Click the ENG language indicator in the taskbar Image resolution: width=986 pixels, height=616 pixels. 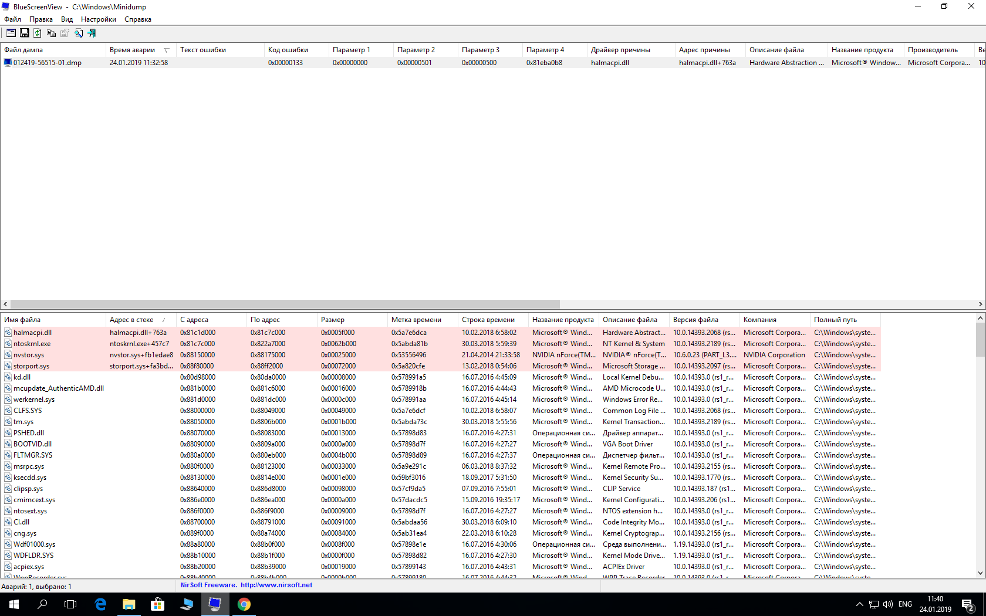[905, 604]
